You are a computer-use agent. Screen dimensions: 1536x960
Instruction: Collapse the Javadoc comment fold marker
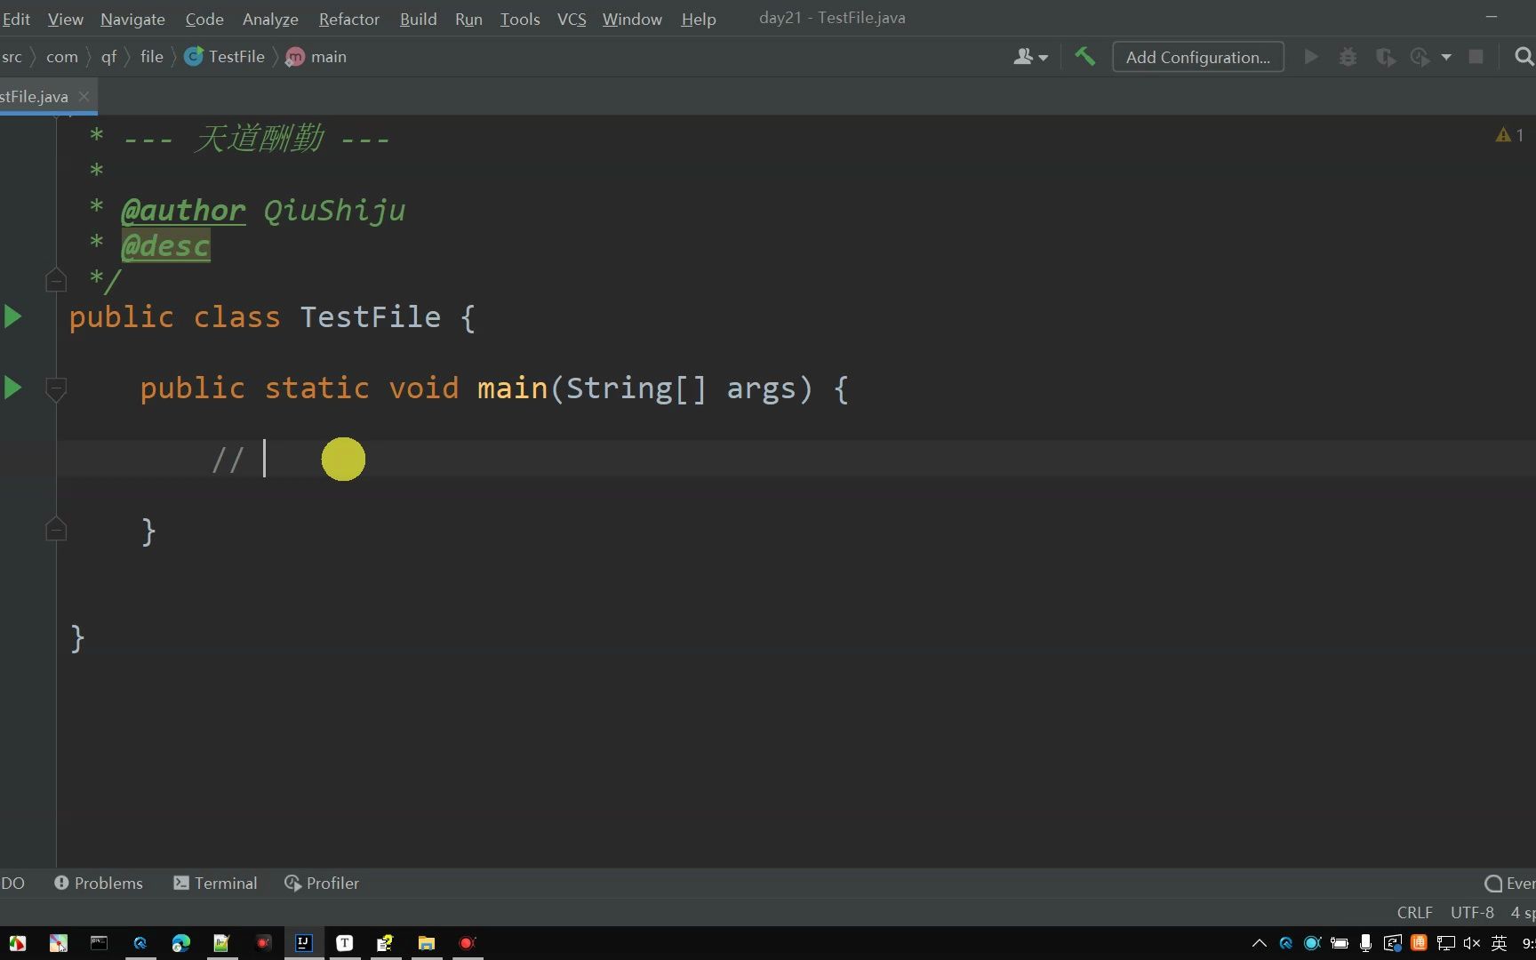[56, 280]
